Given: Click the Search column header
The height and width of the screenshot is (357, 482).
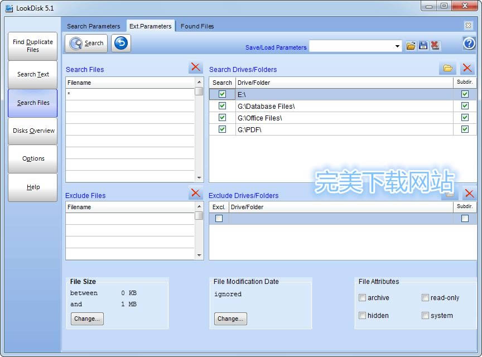Looking at the screenshot, I should (222, 83).
